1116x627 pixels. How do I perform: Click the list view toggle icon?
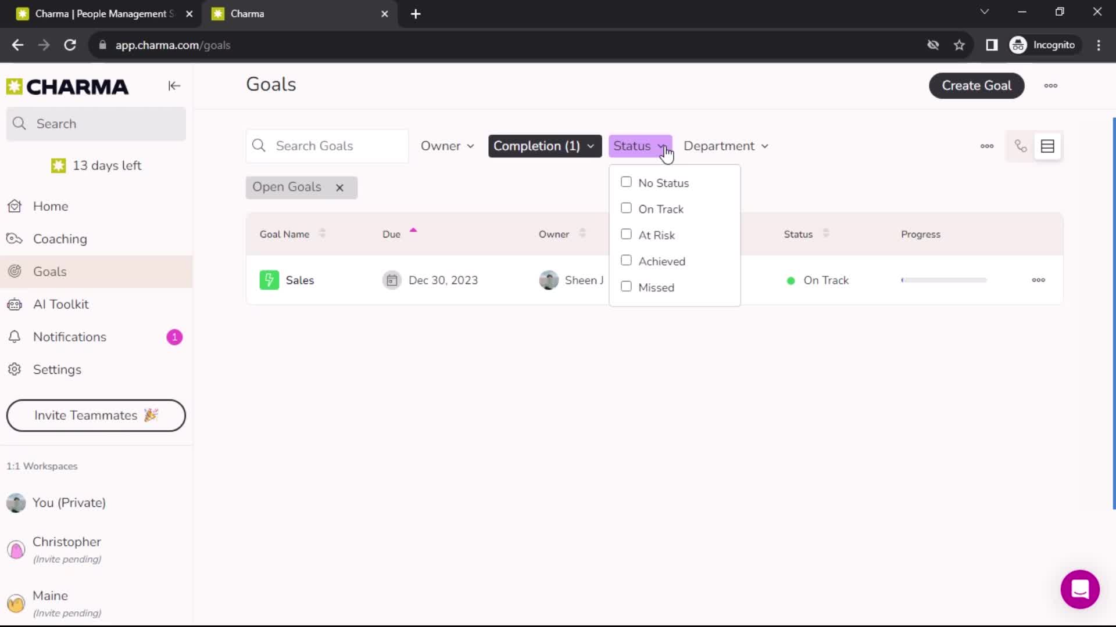[x=1048, y=146]
